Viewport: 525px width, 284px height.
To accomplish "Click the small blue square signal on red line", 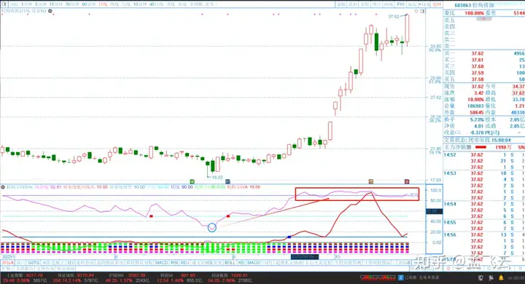I will tap(289, 237).
